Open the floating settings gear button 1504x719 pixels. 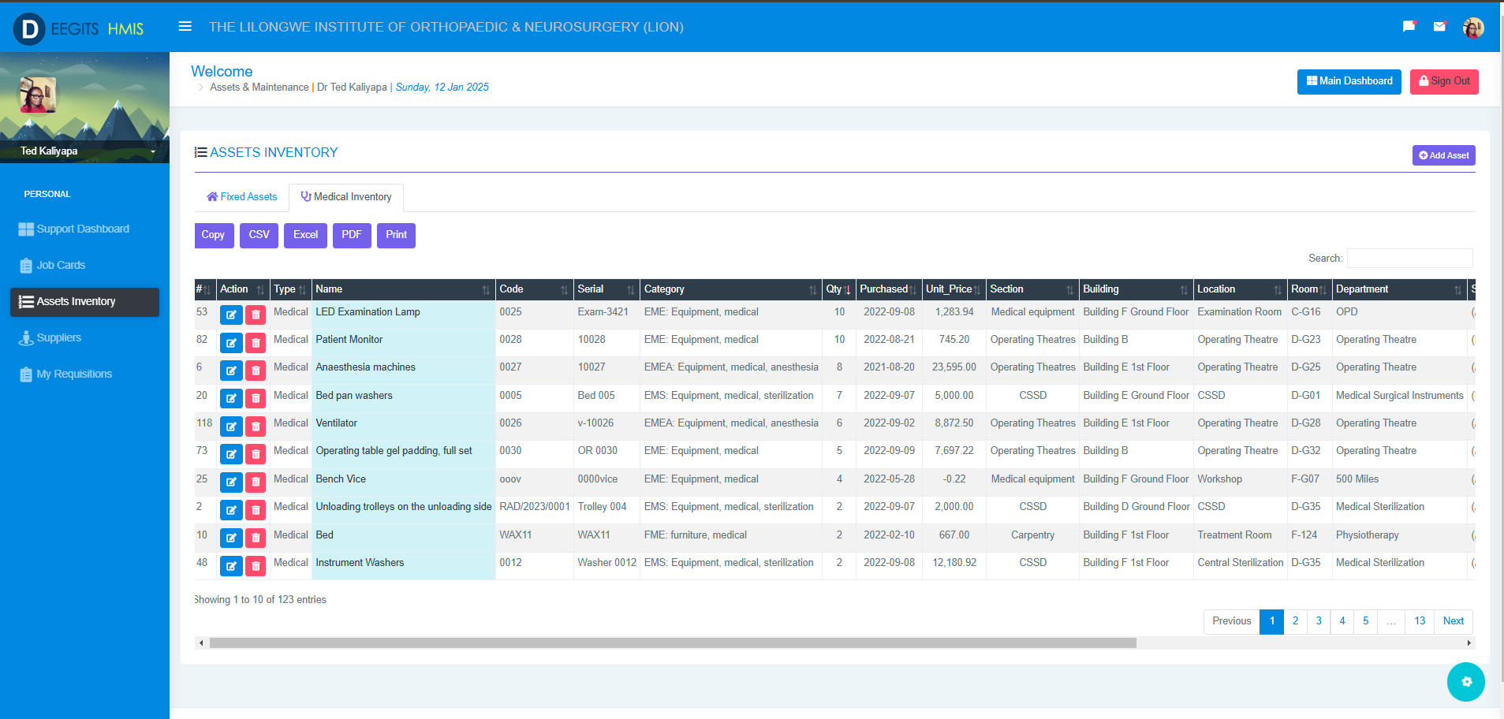coord(1465,682)
